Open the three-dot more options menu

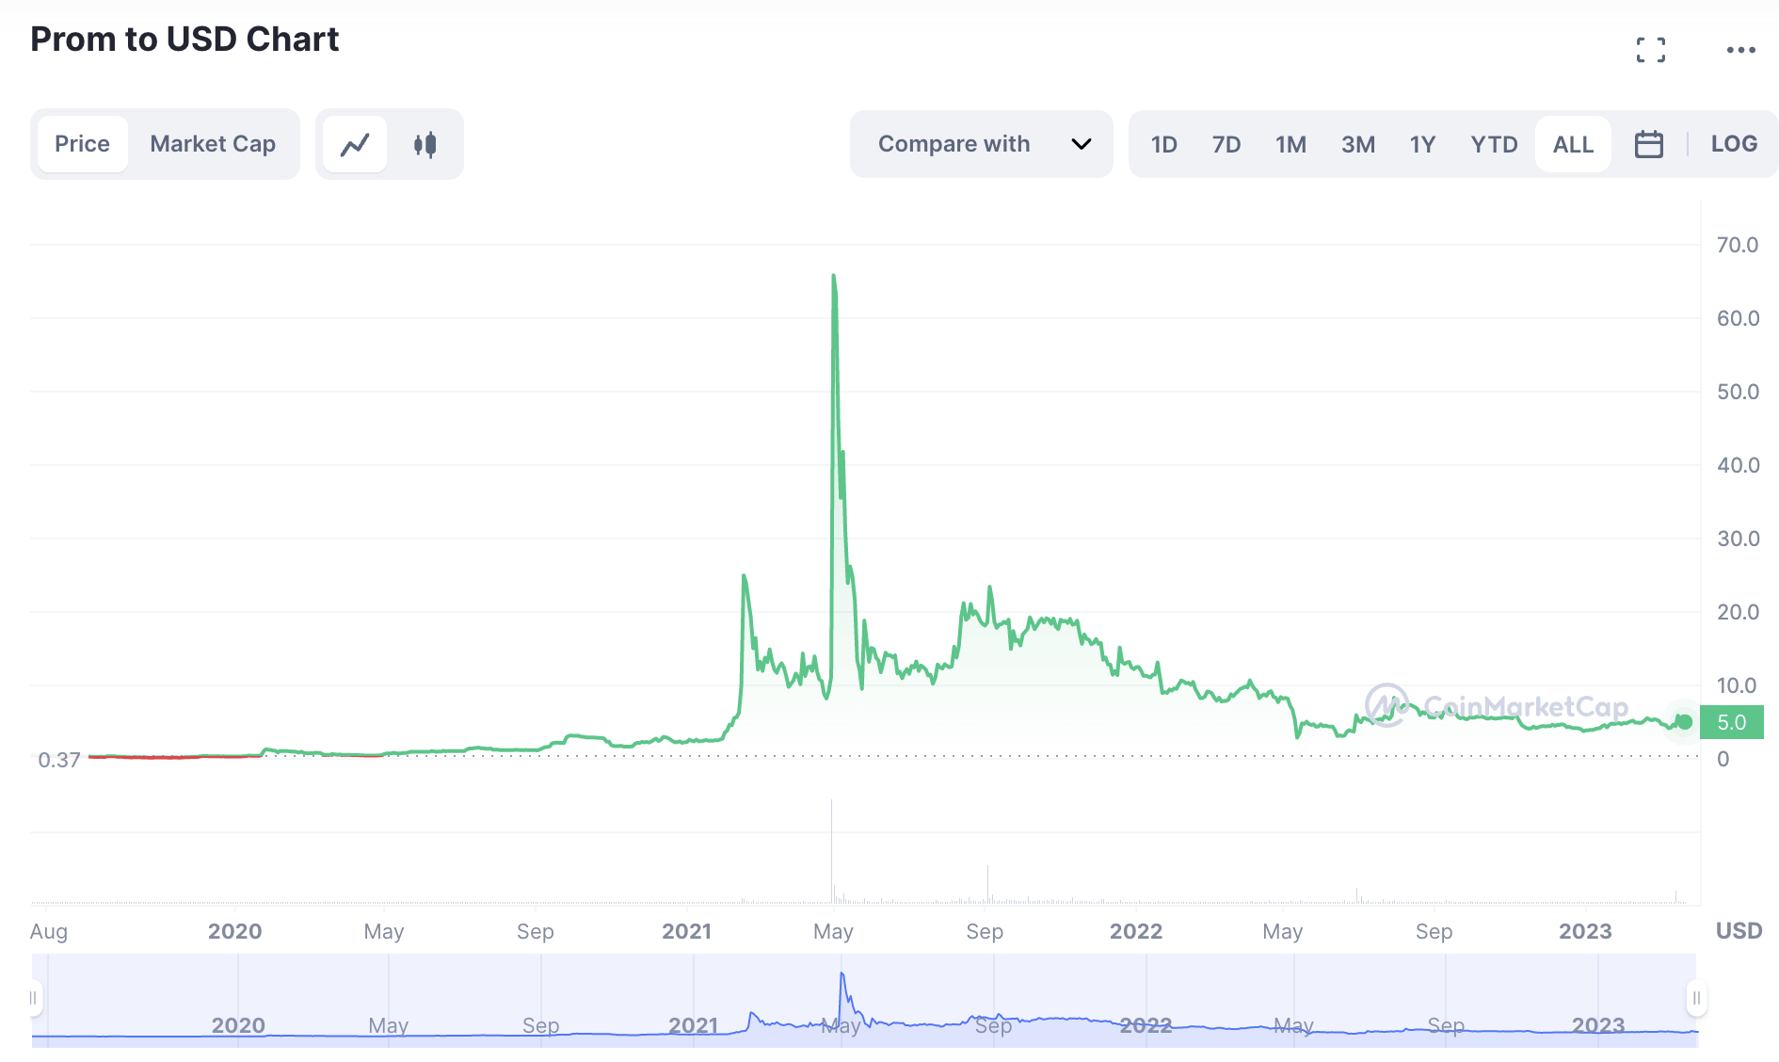pyautogui.click(x=1740, y=50)
